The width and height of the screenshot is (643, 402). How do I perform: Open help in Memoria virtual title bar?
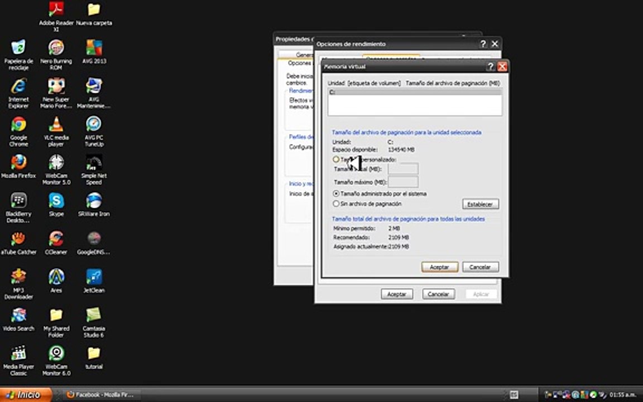491,66
